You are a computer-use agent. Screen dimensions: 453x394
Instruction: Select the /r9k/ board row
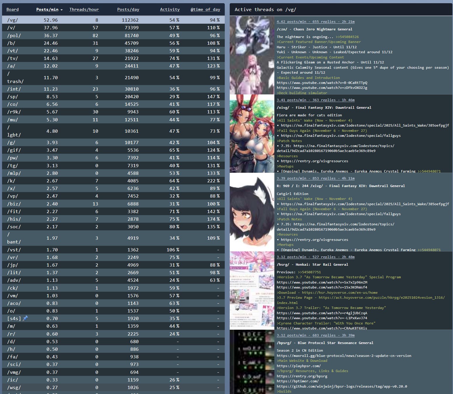pos(113,112)
